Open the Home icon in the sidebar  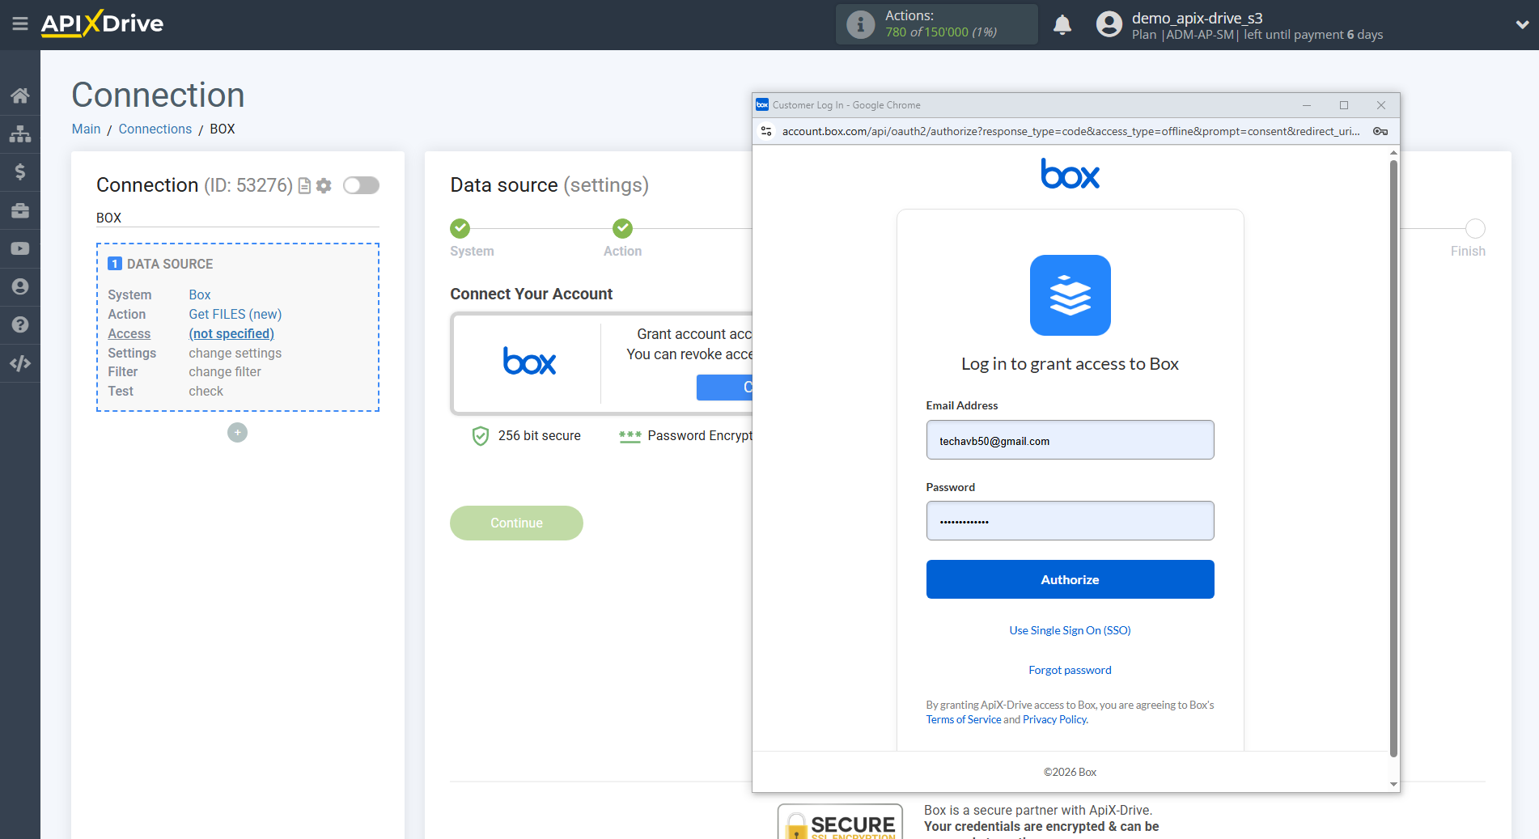[20, 95]
